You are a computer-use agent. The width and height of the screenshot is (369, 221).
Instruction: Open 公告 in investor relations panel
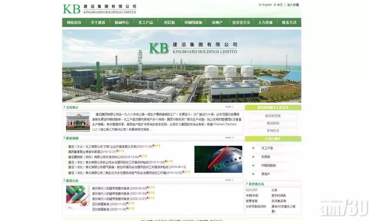[x=274, y=190]
